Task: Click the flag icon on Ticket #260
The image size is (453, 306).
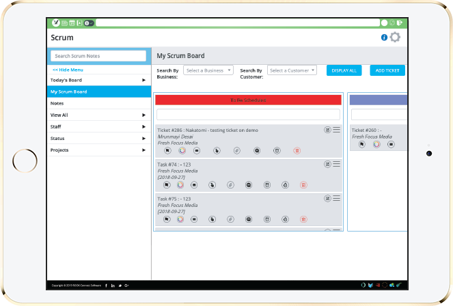Action: pos(361,144)
